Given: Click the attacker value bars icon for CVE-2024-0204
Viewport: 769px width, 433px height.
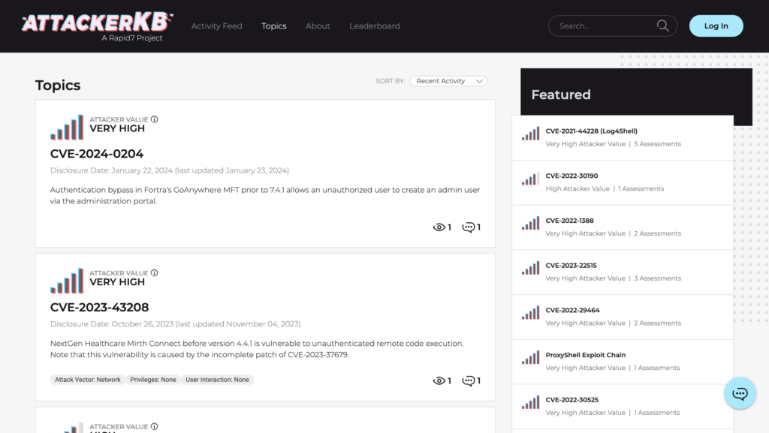Looking at the screenshot, I should click(x=67, y=128).
